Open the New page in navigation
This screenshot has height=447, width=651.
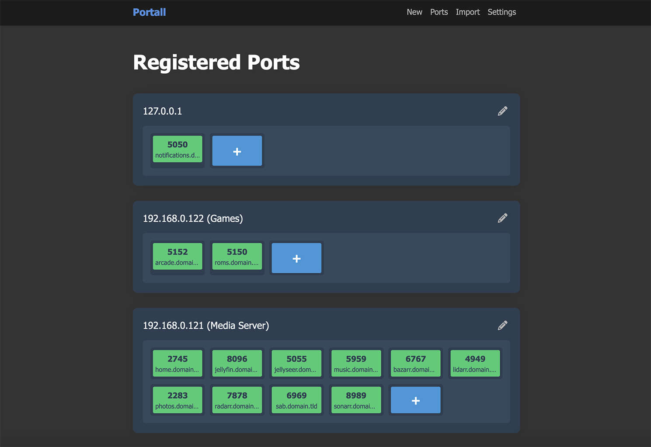coord(414,12)
